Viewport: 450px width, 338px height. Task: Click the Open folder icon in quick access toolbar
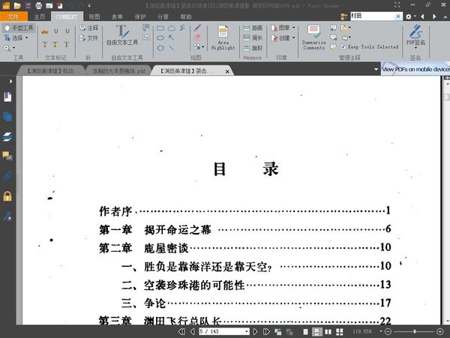click(17, 5)
